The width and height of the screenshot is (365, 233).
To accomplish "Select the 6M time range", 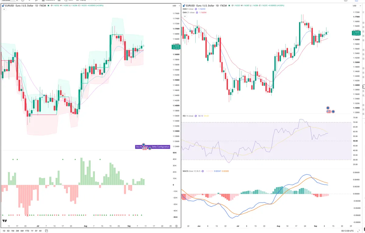I will pos(22,231).
